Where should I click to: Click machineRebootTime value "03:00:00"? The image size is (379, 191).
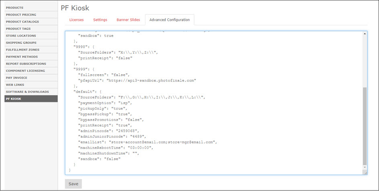(140, 148)
